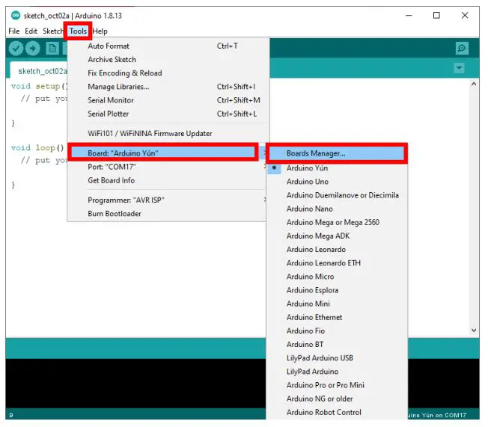Open Serial Plotter
The height and width of the screenshot is (427, 488).
[x=168, y=114]
